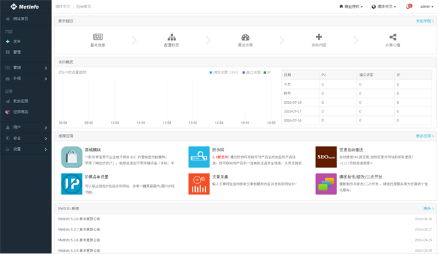Click 简体中文 in the breadcrumb

(x=63, y=7)
